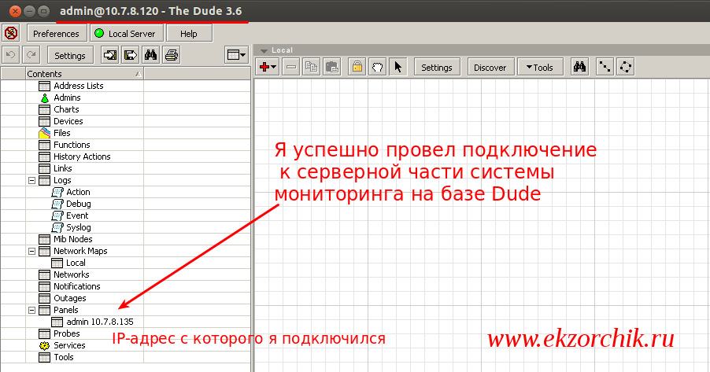Open the Tools dropdown in map toolbar

point(540,67)
